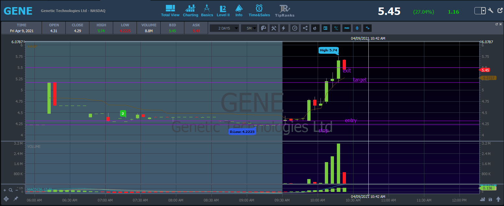The height and width of the screenshot is (206, 504).
Task: Select the target line label
Action: click(360, 80)
